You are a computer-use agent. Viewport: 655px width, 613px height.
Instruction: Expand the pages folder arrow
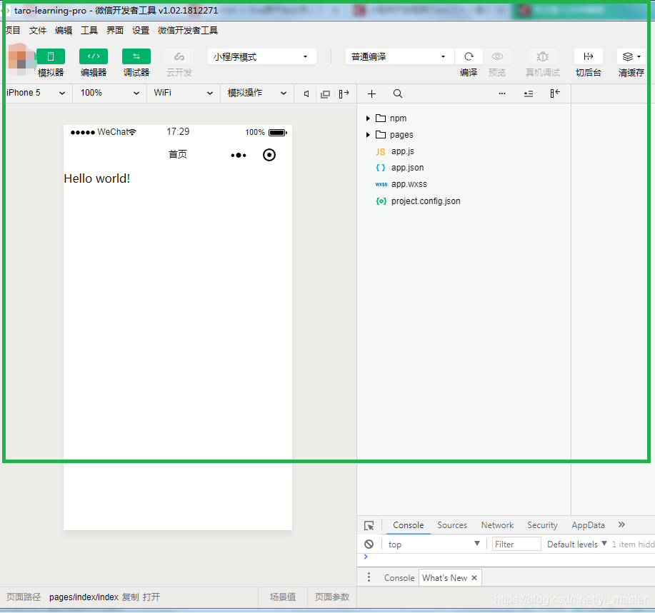(368, 135)
